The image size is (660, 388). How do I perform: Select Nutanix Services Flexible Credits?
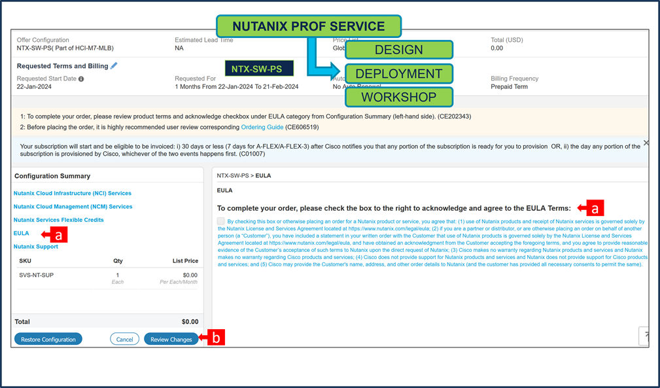point(58,220)
